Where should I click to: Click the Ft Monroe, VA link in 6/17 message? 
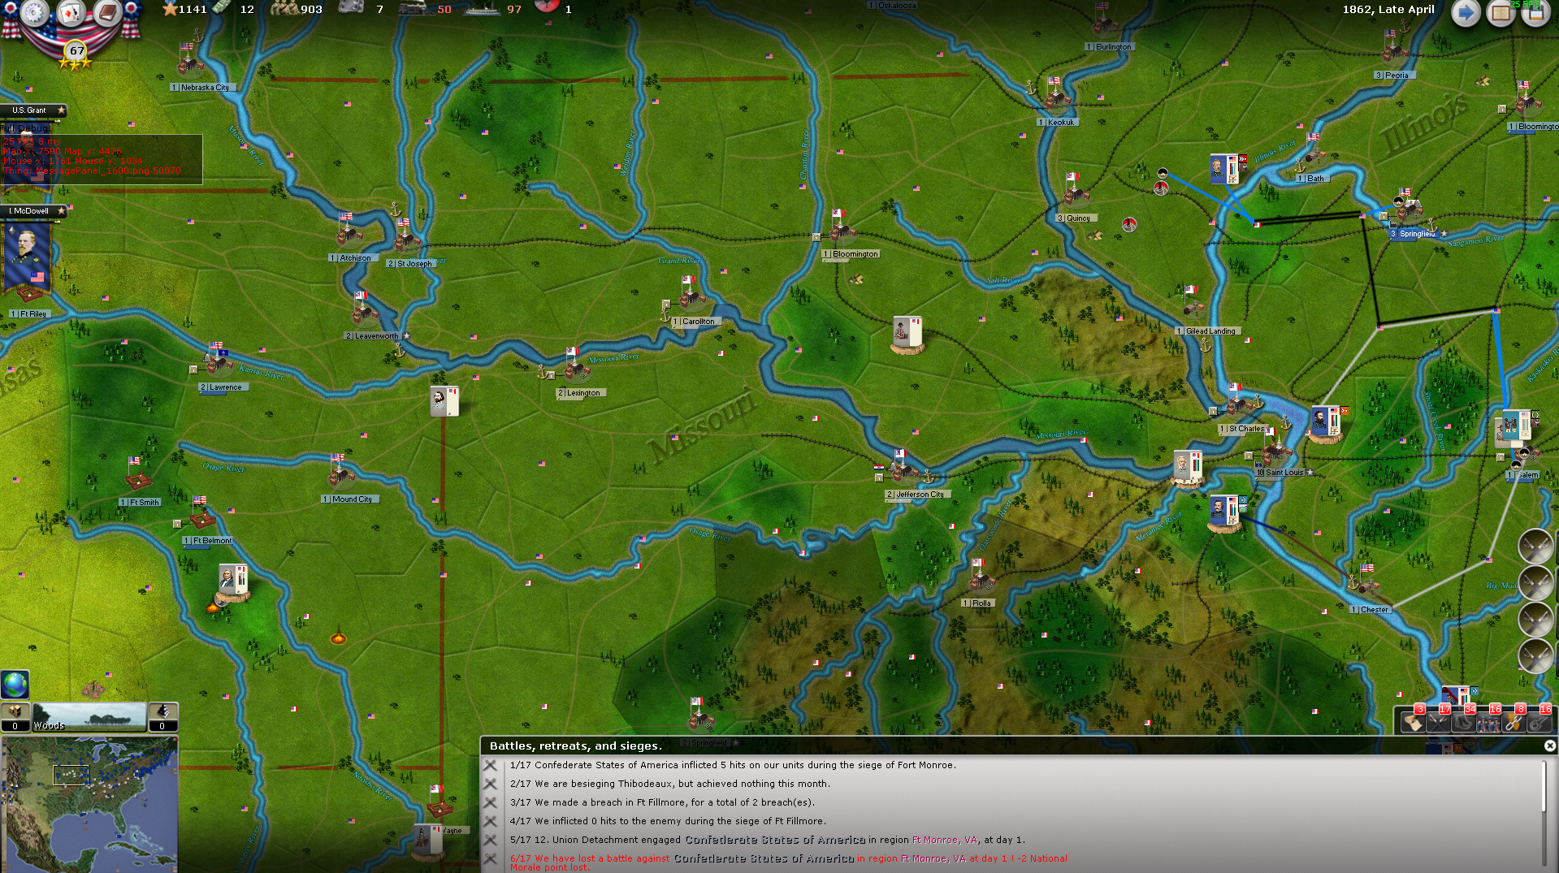coord(933,858)
